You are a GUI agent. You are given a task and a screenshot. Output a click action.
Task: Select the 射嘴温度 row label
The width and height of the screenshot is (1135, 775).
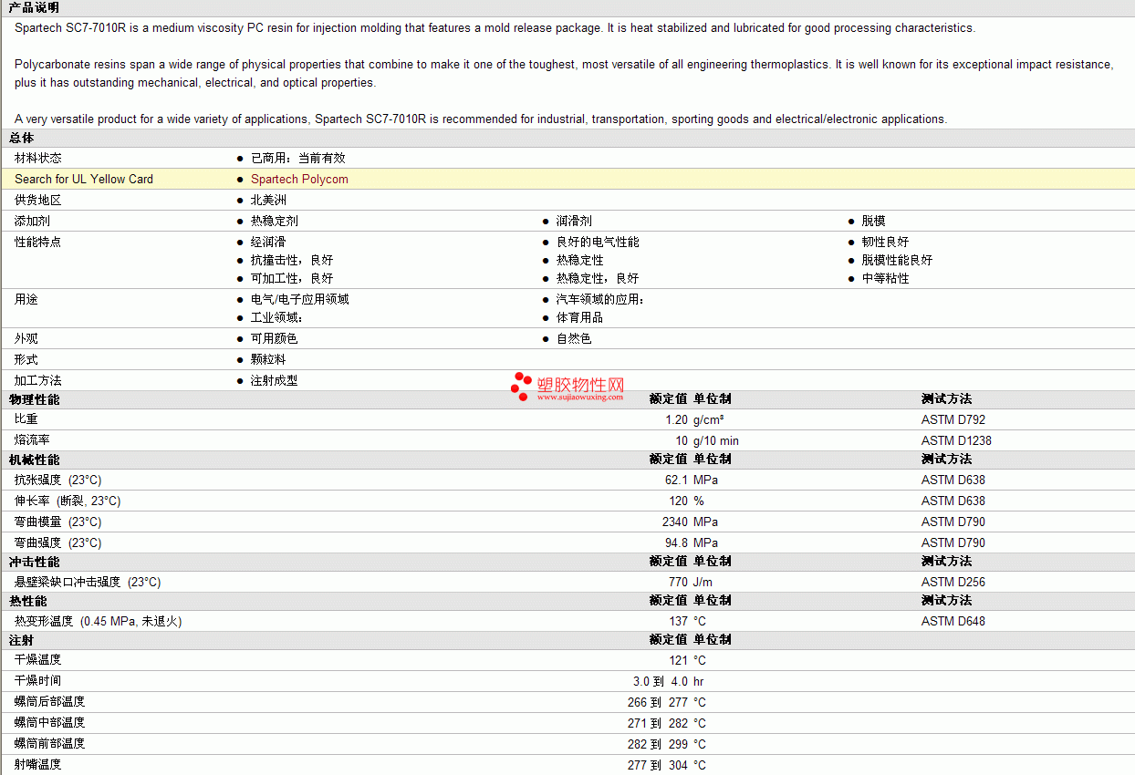click(38, 764)
